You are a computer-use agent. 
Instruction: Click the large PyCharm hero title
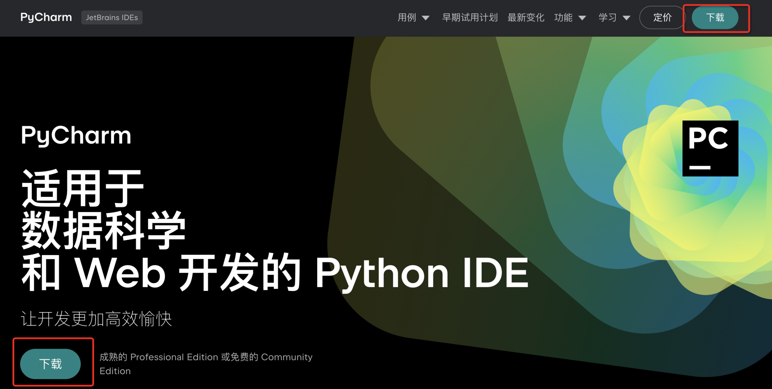pyautogui.click(x=76, y=136)
